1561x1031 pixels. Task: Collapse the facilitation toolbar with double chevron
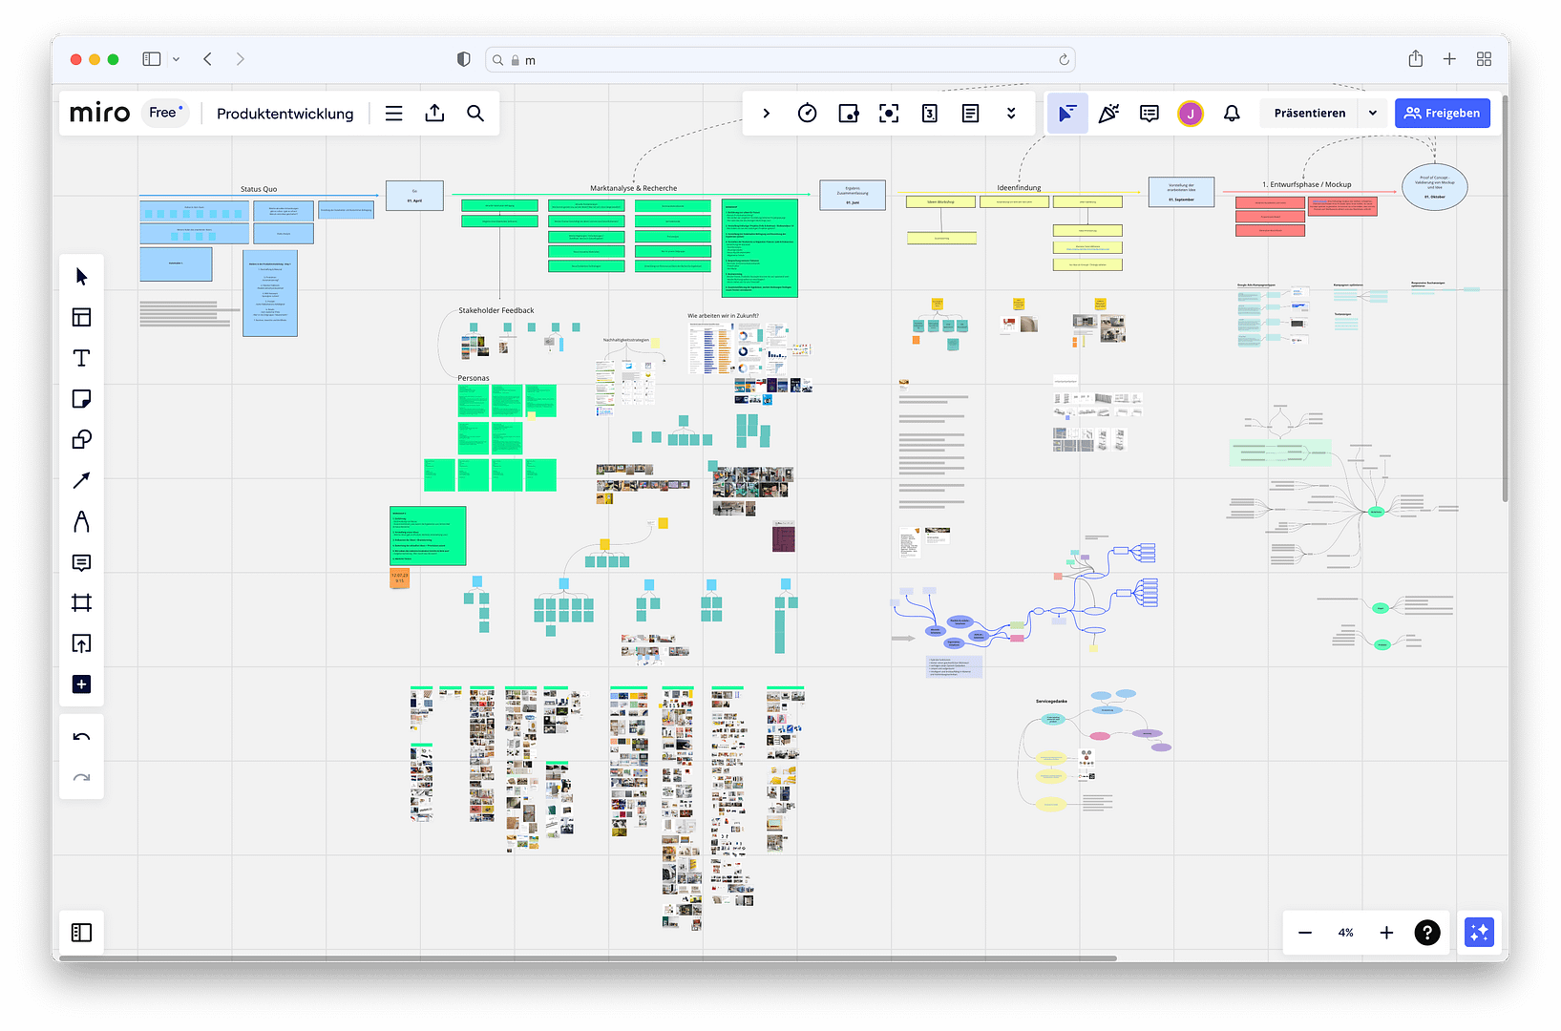tap(1011, 113)
